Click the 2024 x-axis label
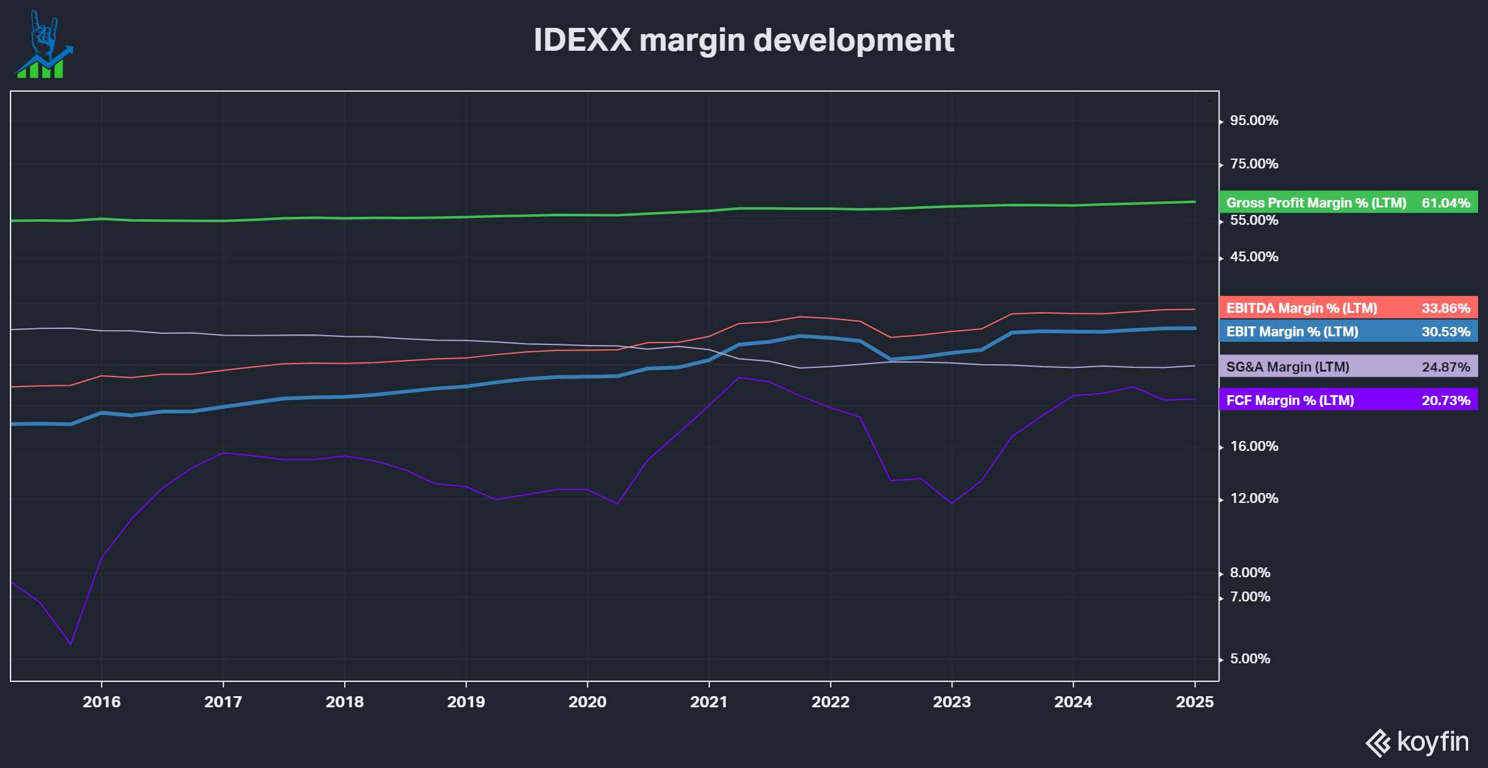 (1073, 702)
